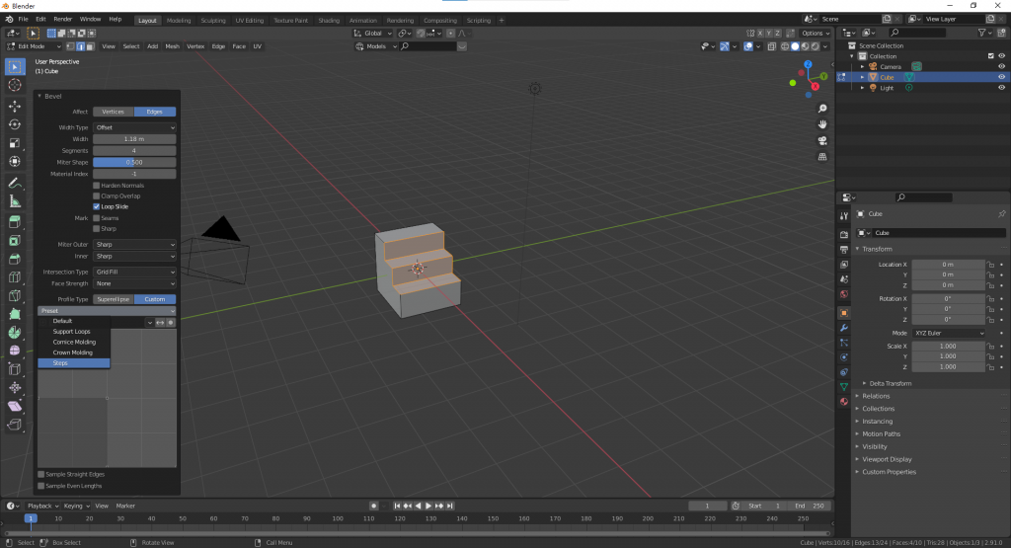Jump to the timeline end frame button
Screen dimensions: 1011x548
pyautogui.click(x=450, y=507)
